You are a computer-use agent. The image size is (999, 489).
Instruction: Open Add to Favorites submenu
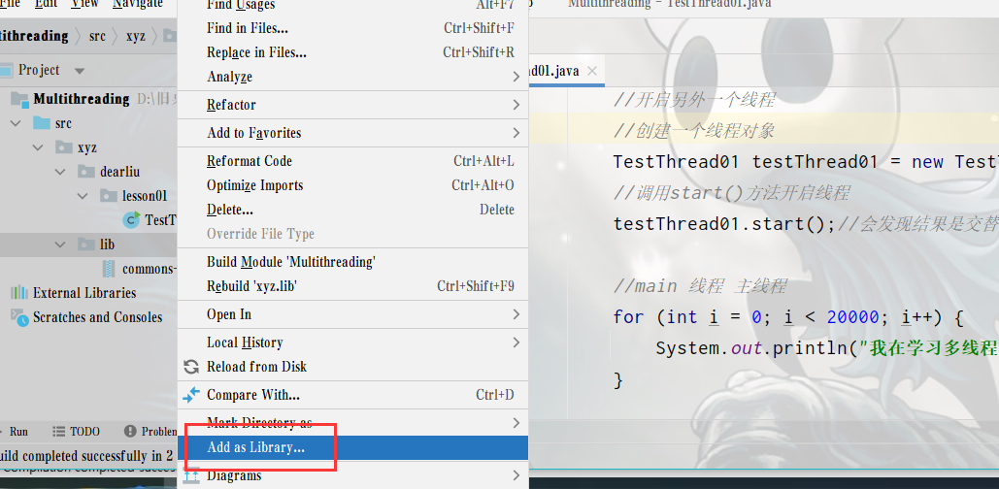352,133
